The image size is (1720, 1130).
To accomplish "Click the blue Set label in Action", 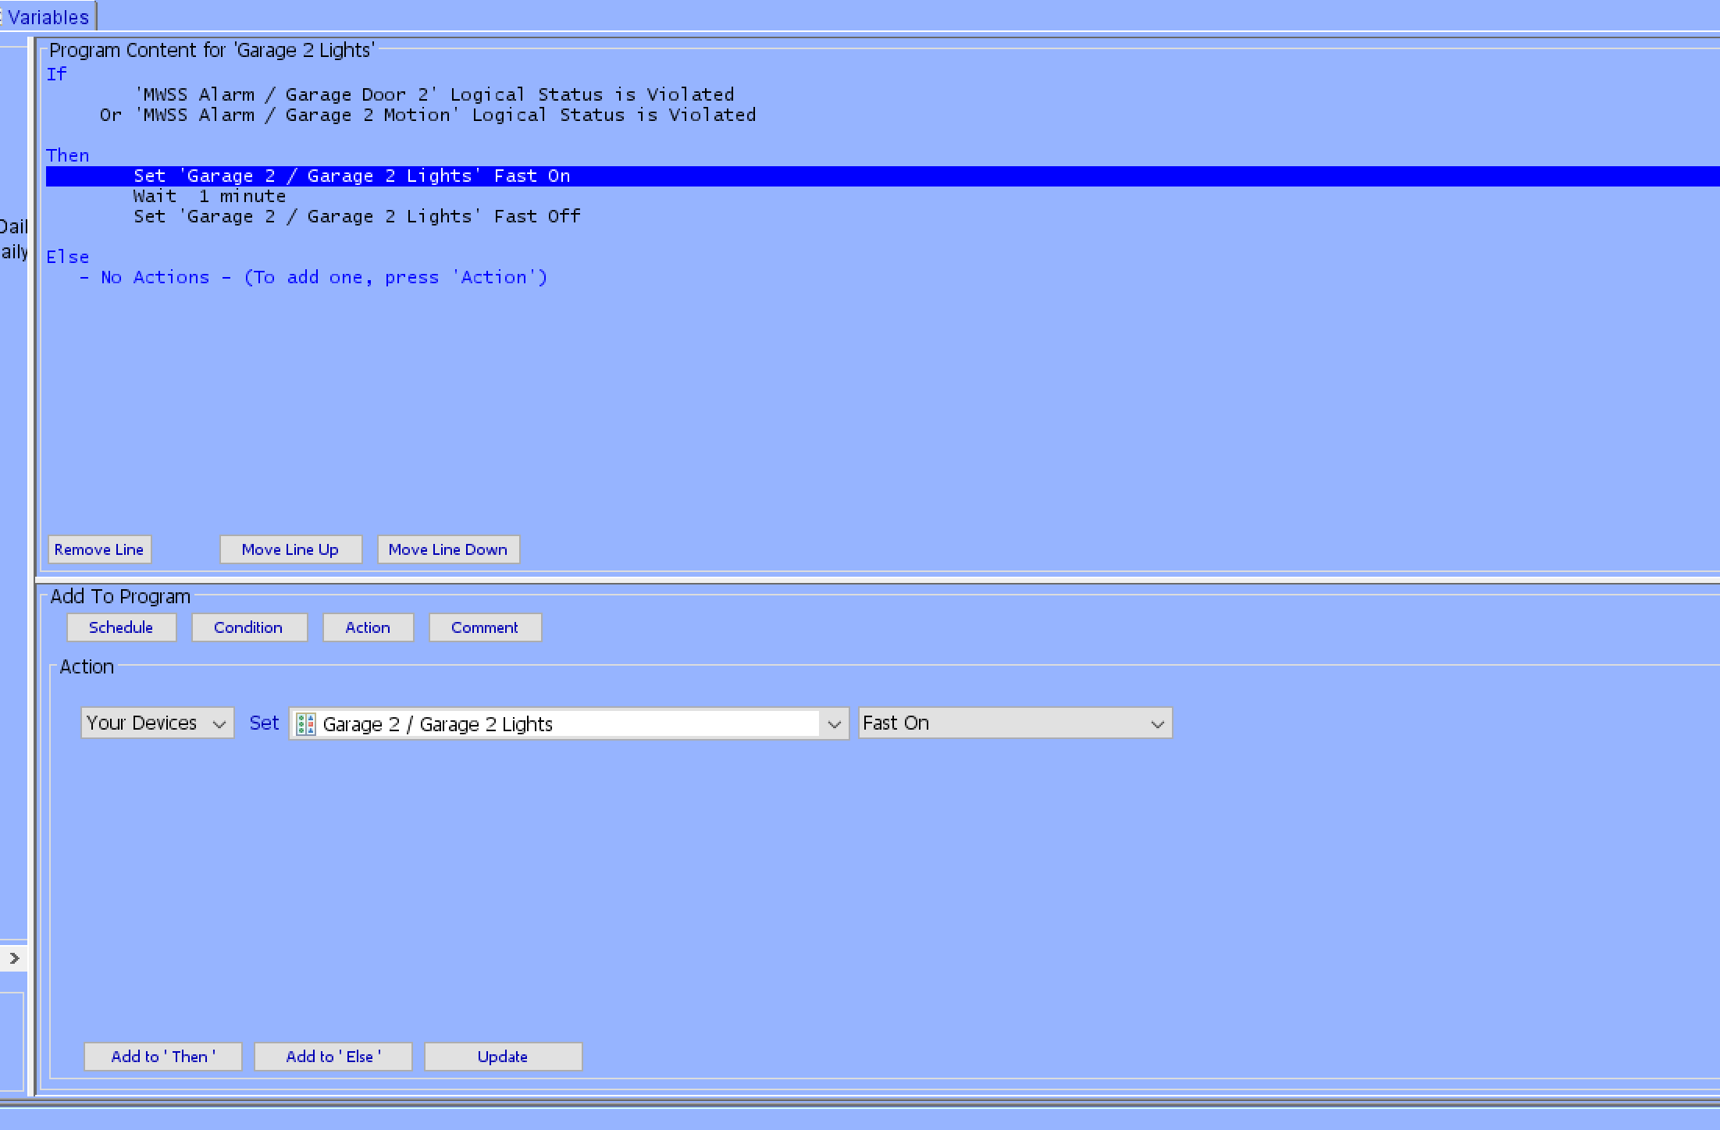I will [x=264, y=723].
